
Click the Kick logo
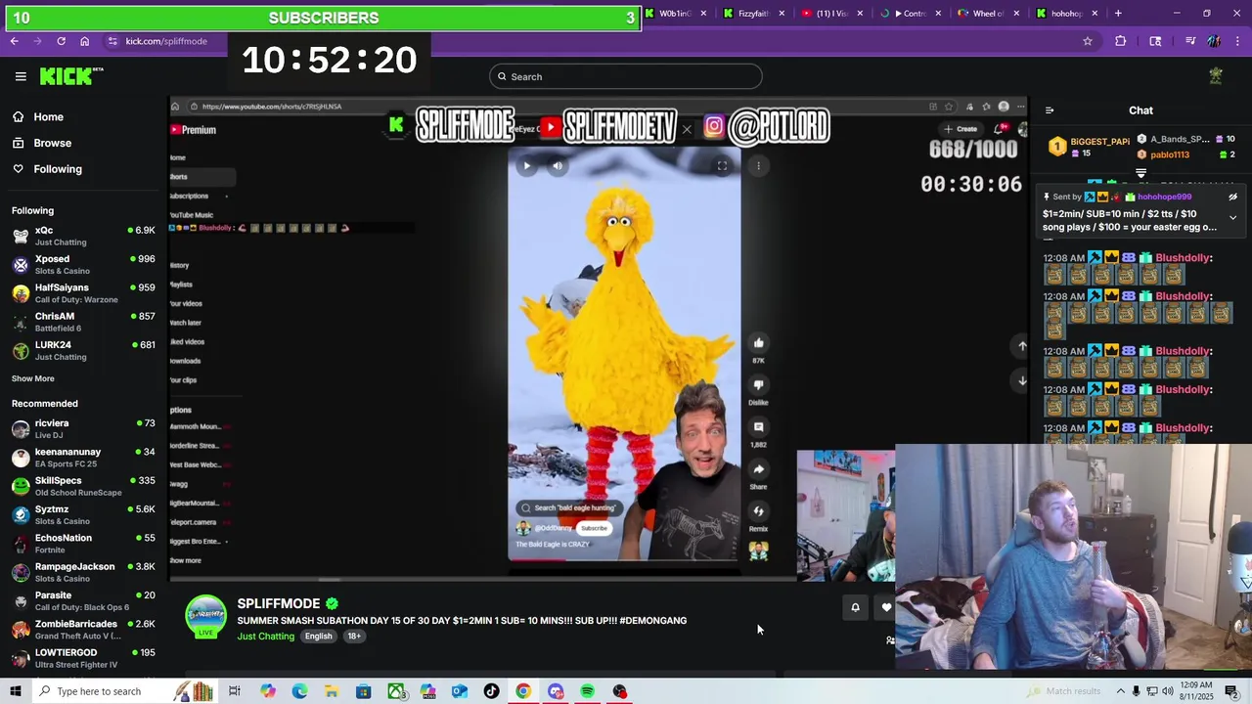coord(71,76)
